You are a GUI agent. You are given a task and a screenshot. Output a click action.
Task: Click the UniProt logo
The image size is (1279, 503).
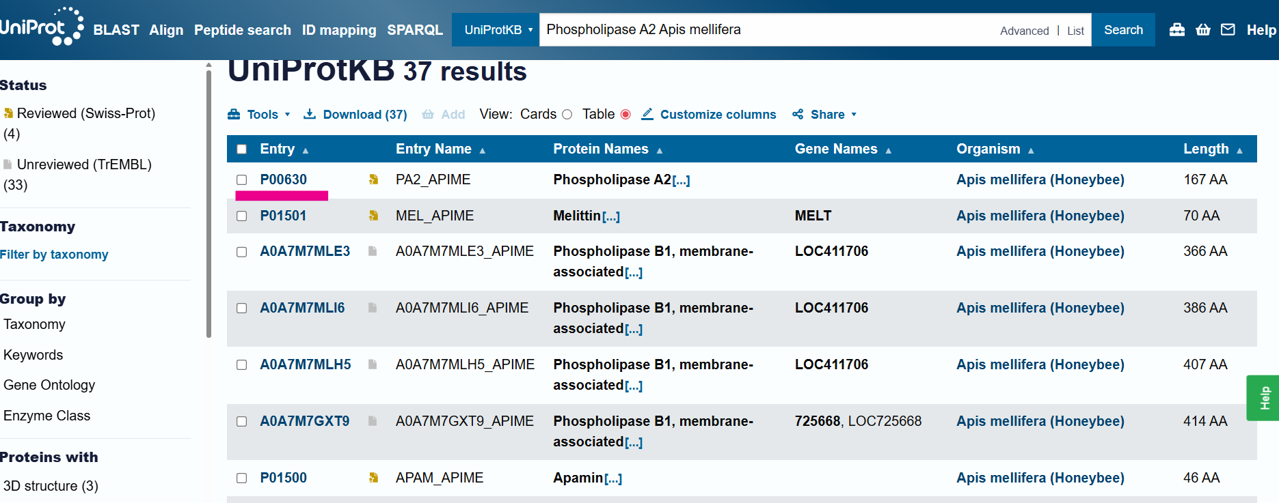41,27
